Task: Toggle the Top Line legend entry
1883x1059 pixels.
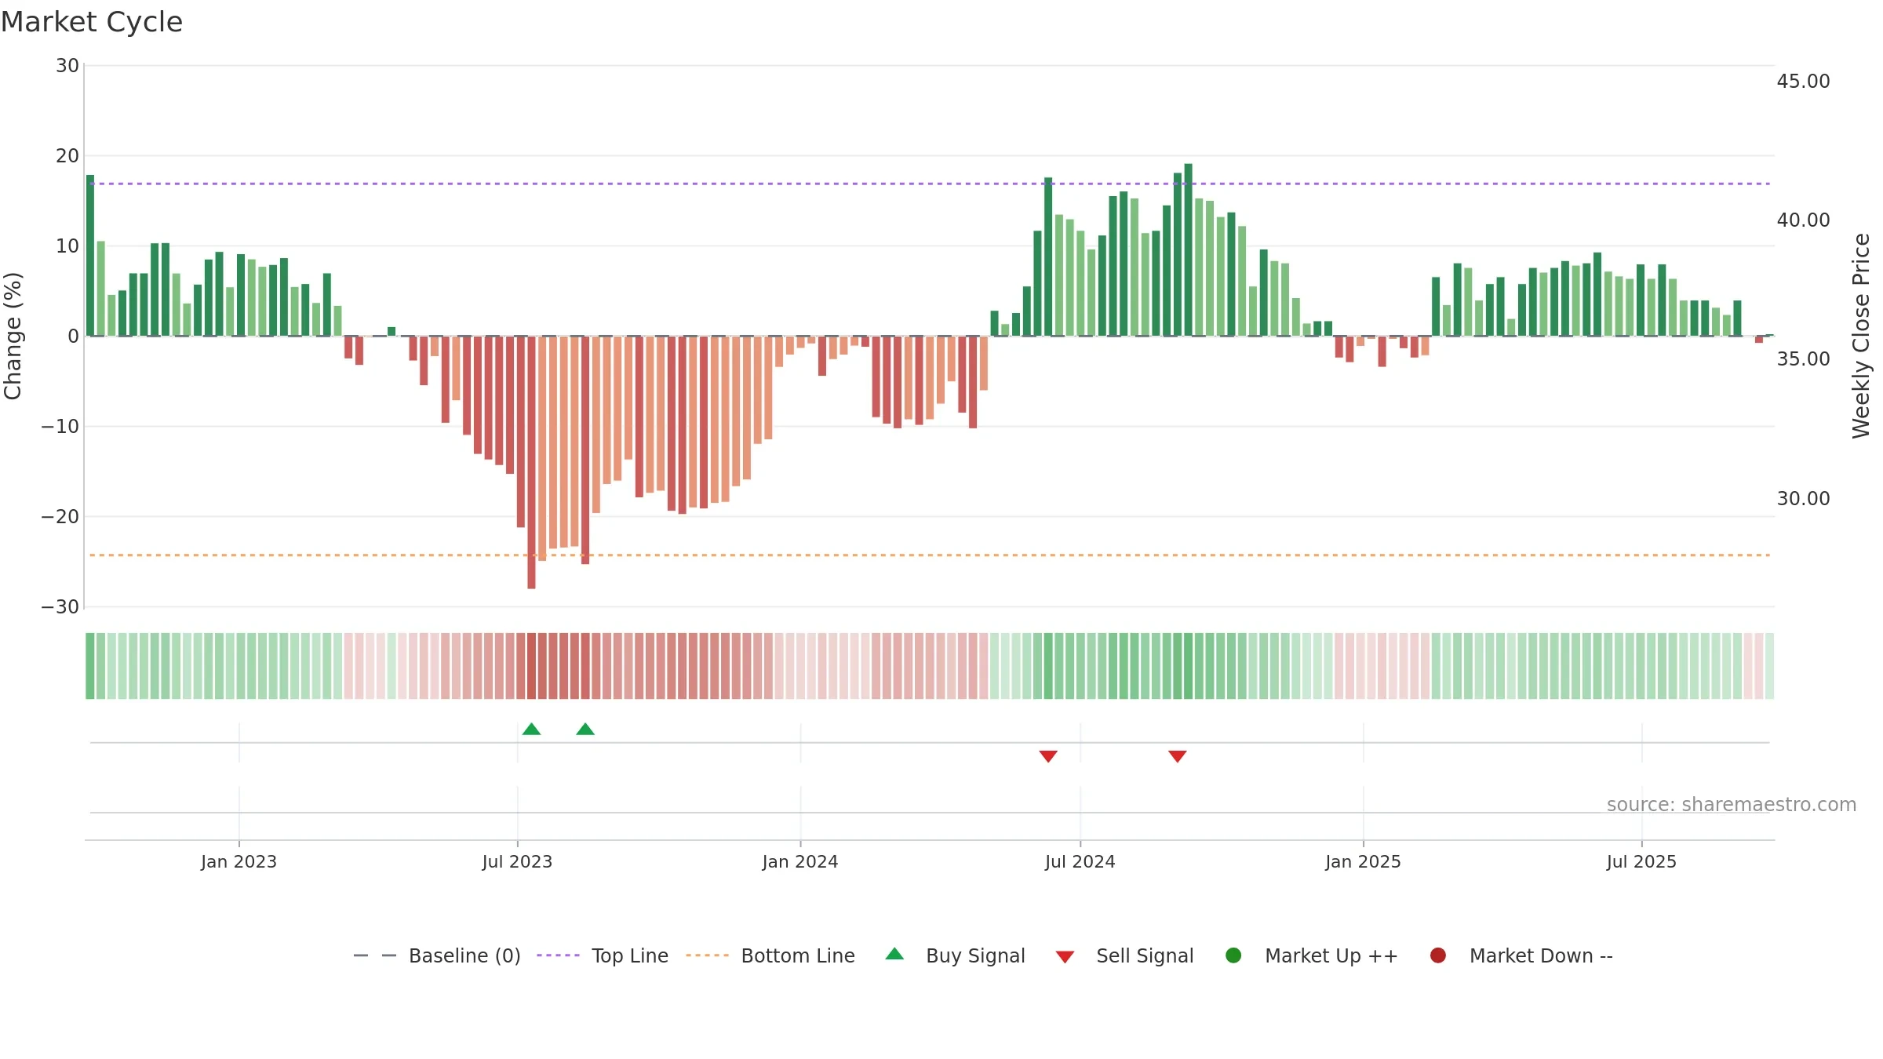Action: click(x=603, y=955)
